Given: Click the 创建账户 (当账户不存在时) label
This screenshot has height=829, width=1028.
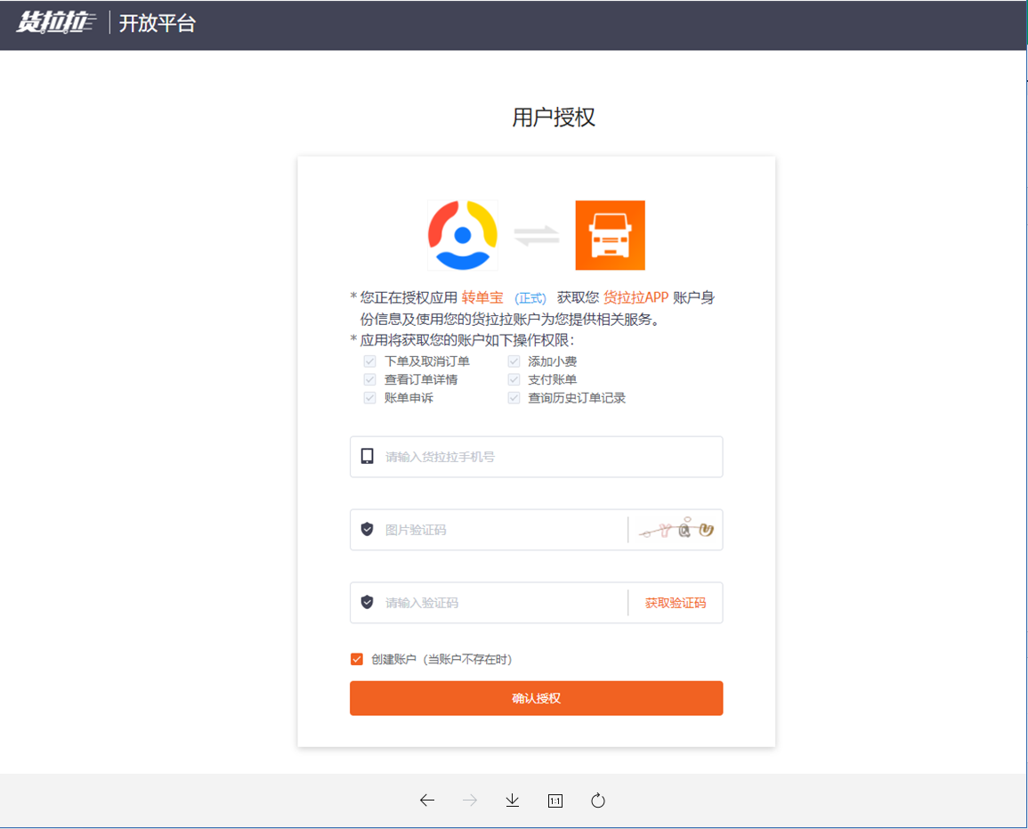Looking at the screenshot, I should pos(441,659).
